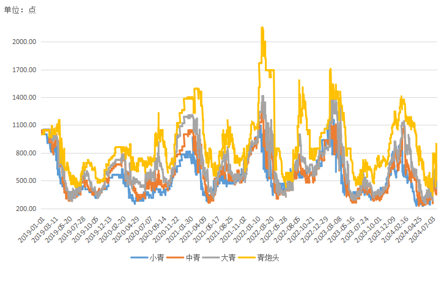Select the 200.00 y-axis label
This screenshot has height=282, width=441.
(x=26, y=209)
